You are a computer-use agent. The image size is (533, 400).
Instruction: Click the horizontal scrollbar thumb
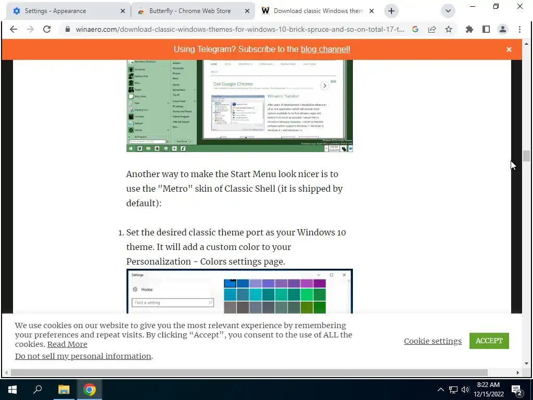tap(249, 373)
